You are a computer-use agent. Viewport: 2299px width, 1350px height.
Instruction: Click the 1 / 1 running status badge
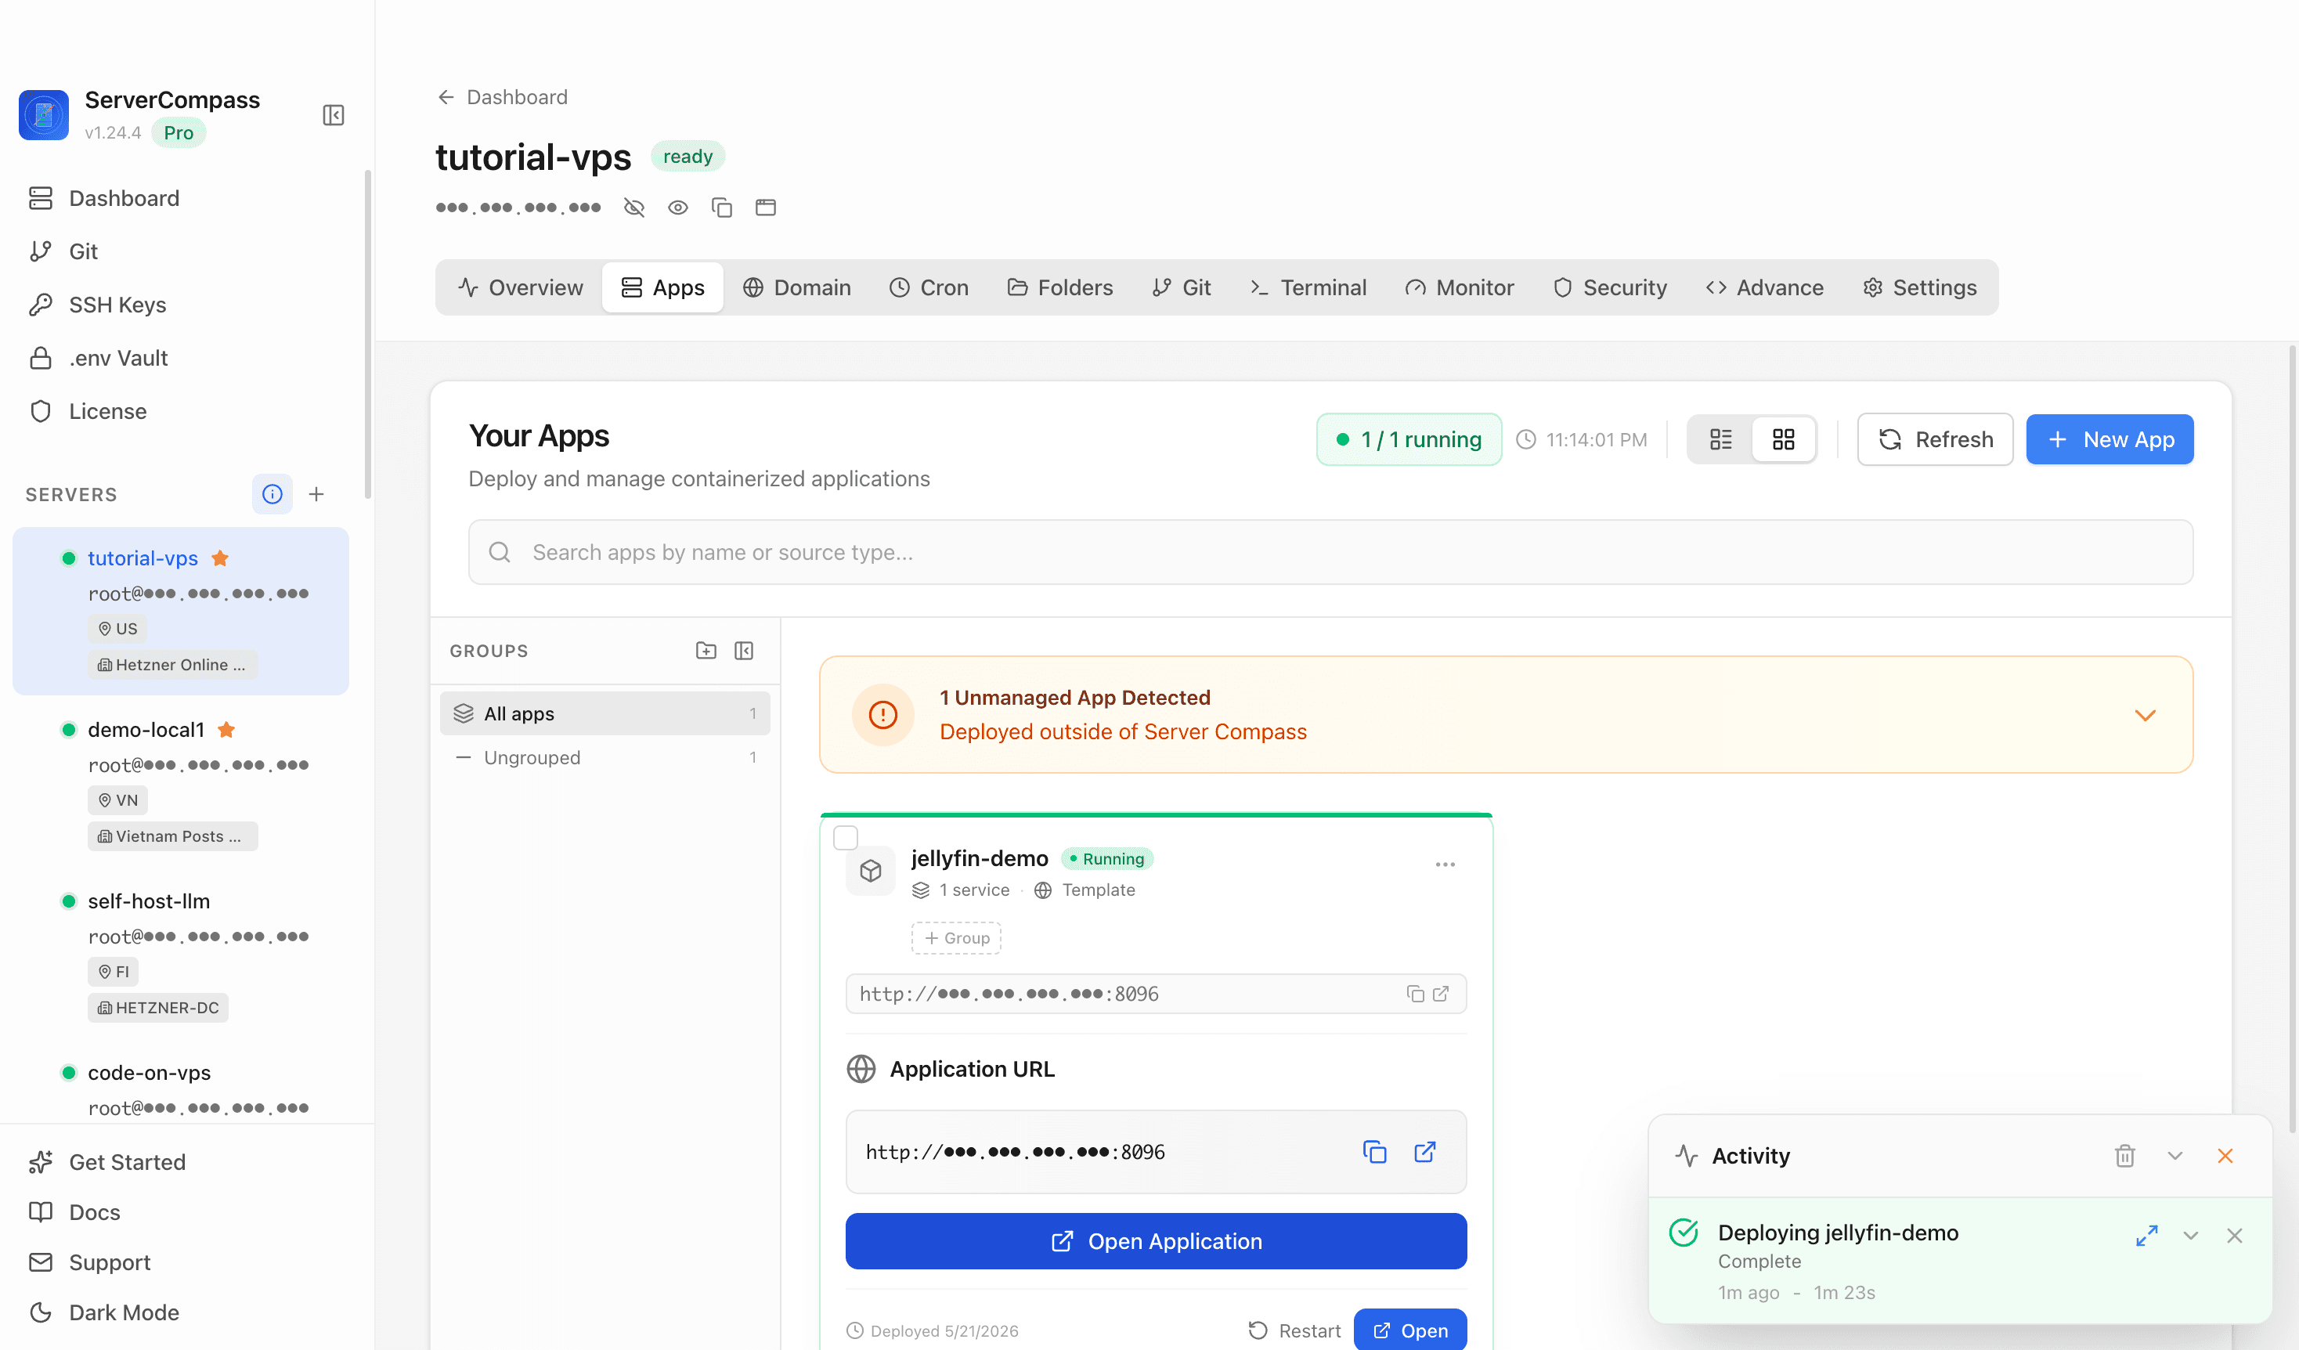[1409, 439]
